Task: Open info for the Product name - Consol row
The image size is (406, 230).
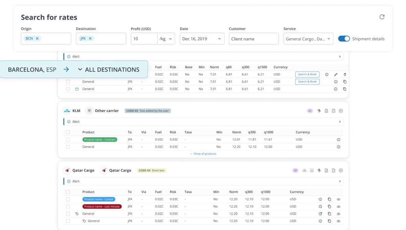Action: (x=320, y=199)
